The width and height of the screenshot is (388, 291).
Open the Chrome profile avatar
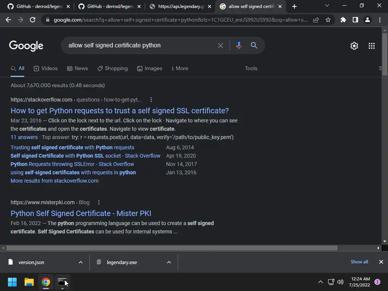click(x=368, y=20)
